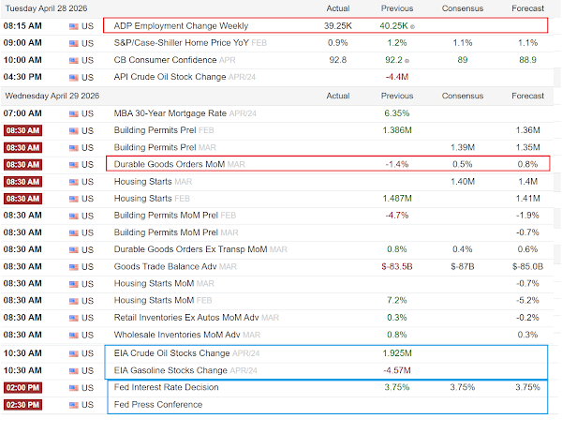This screenshot has height=434, width=562.
Task: Click the highlighted 02:30 PM time badge
Action: pyautogui.click(x=22, y=405)
